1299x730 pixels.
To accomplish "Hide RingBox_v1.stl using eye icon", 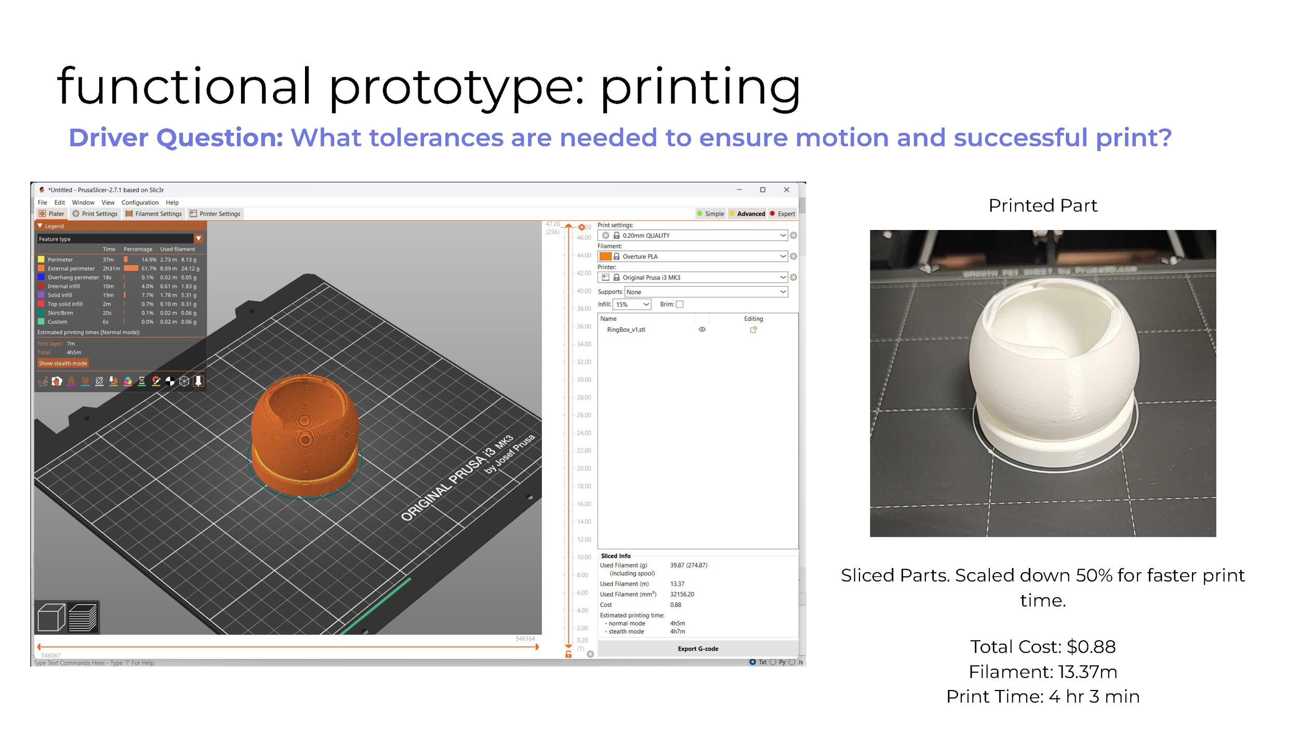I will click(702, 330).
